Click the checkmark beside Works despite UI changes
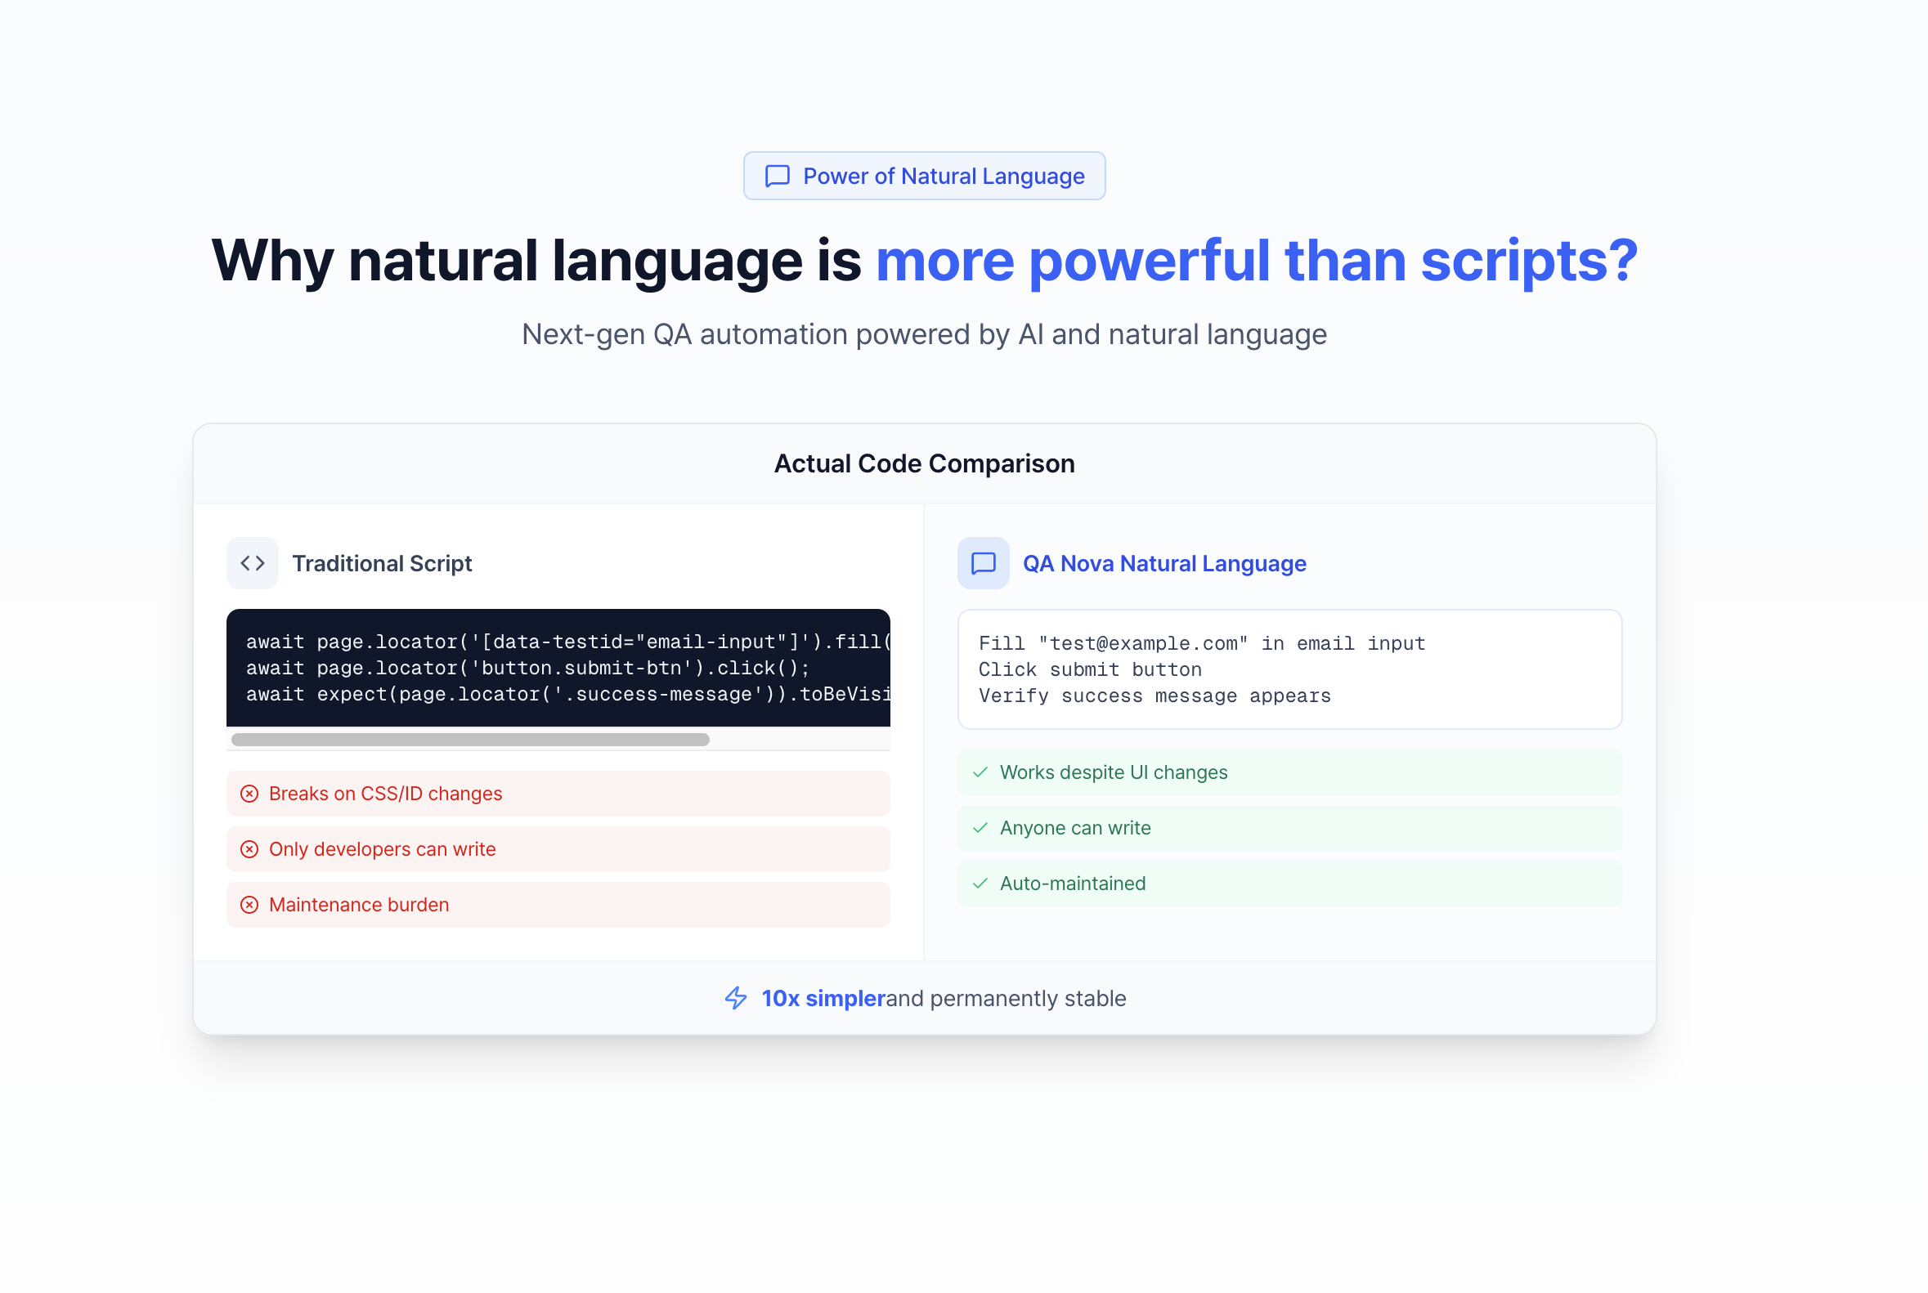The width and height of the screenshot is (1928, 1293). (x=980, y=772)
